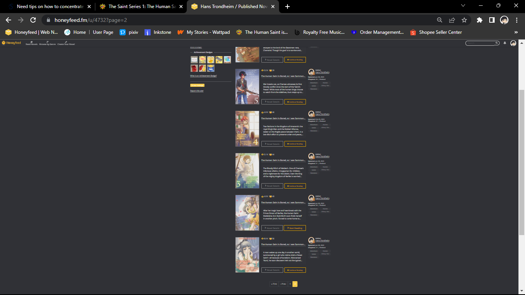Open the Honeyfeed notifications bell

click(505, 43)
